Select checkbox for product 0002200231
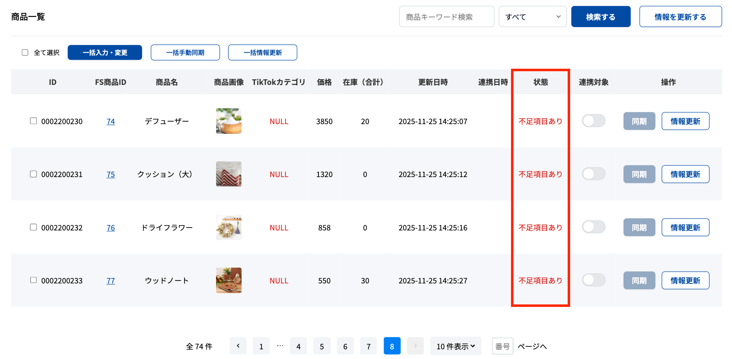Screen dimensions: 732x359 click(x=34, y=174)
